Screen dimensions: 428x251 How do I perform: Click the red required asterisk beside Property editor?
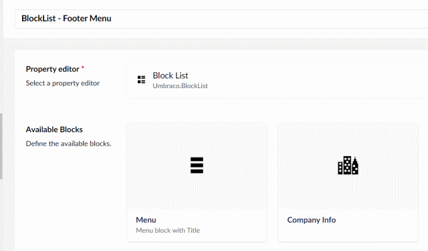pos(83,67)
